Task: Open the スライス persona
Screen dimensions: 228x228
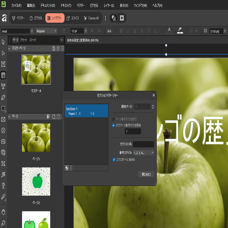Action: tap(73, 18)
